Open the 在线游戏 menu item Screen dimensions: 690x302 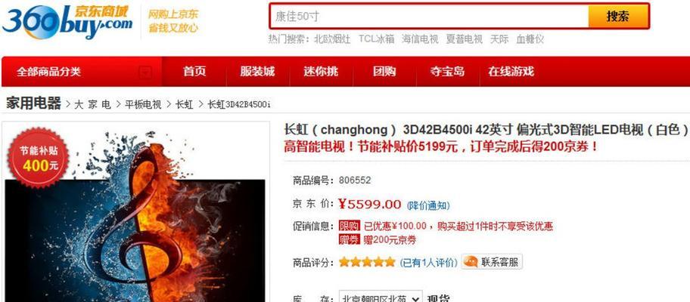pyautogui.click(x=511, y=71)
